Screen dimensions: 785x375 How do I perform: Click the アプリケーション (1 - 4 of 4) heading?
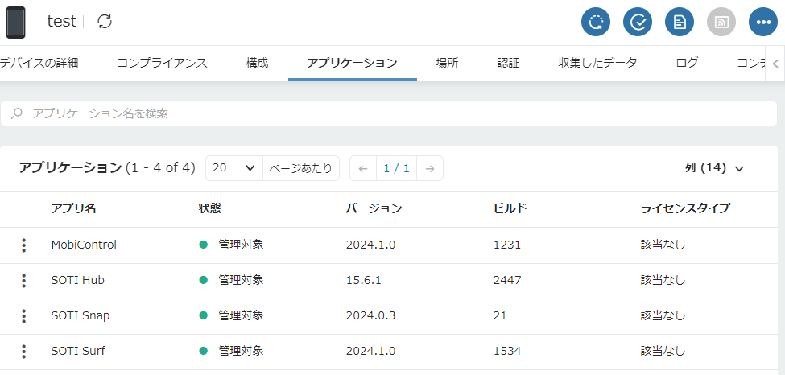pyautogui.click(x=106, y=168)
